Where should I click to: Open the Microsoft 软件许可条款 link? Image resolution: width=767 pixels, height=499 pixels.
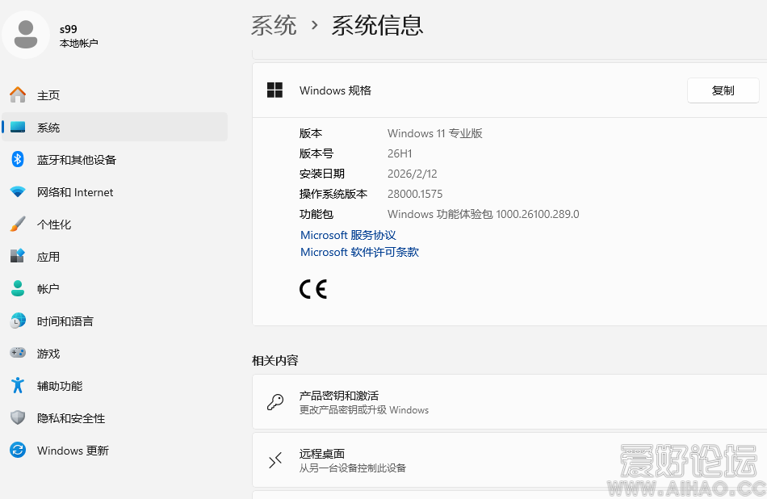[359, 253]
